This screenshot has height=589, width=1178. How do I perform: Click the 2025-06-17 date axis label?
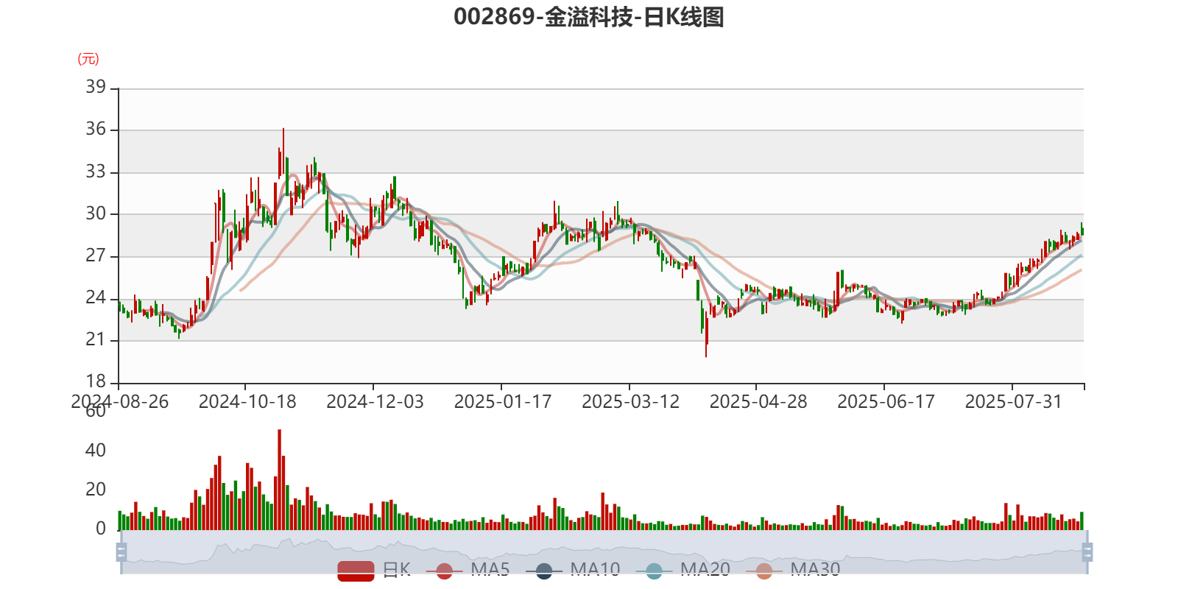click(x=886, y=402)
